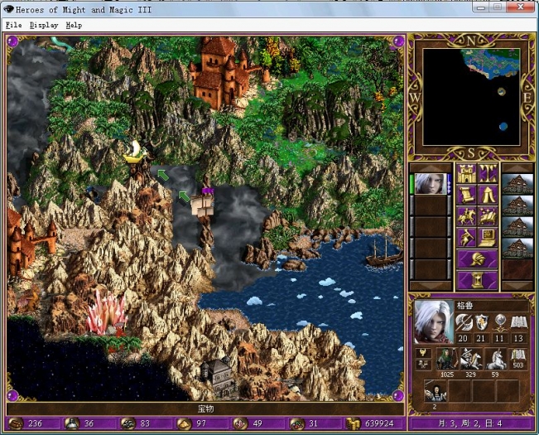Open the Display menu

(x=44, y=25)
